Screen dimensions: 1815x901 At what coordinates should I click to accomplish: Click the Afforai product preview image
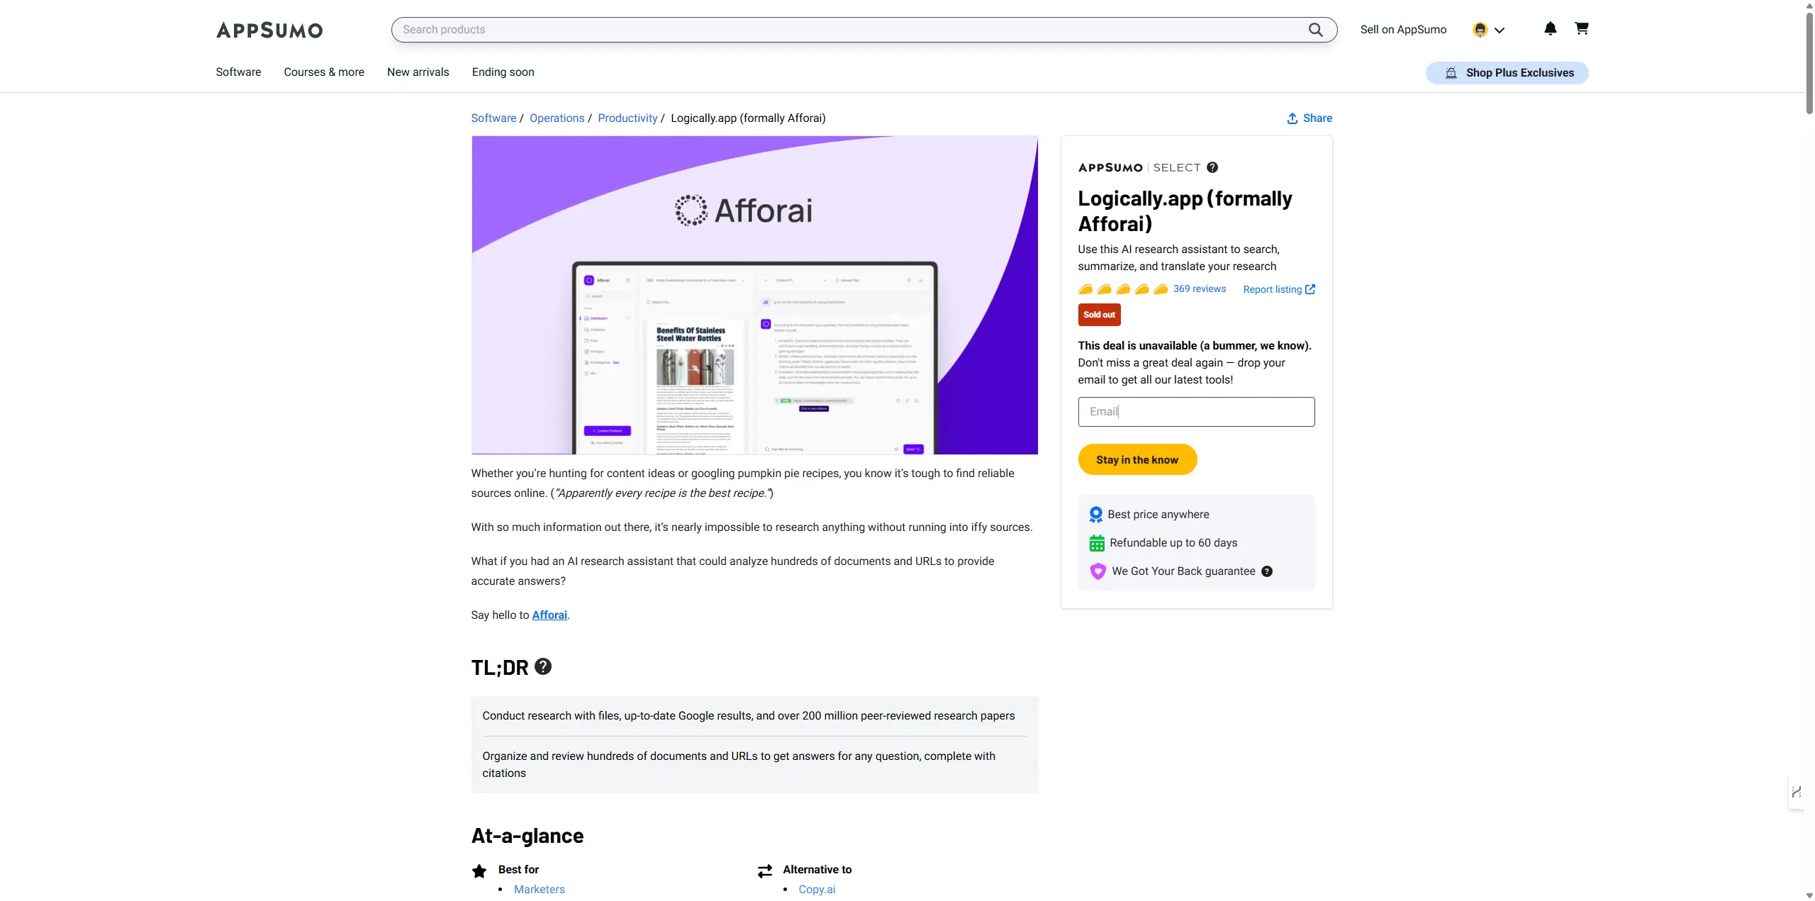point(754,295)
